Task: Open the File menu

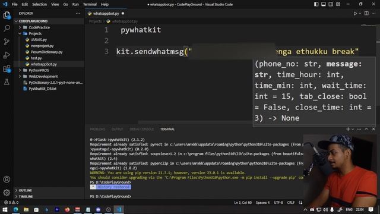Action: 14,4
